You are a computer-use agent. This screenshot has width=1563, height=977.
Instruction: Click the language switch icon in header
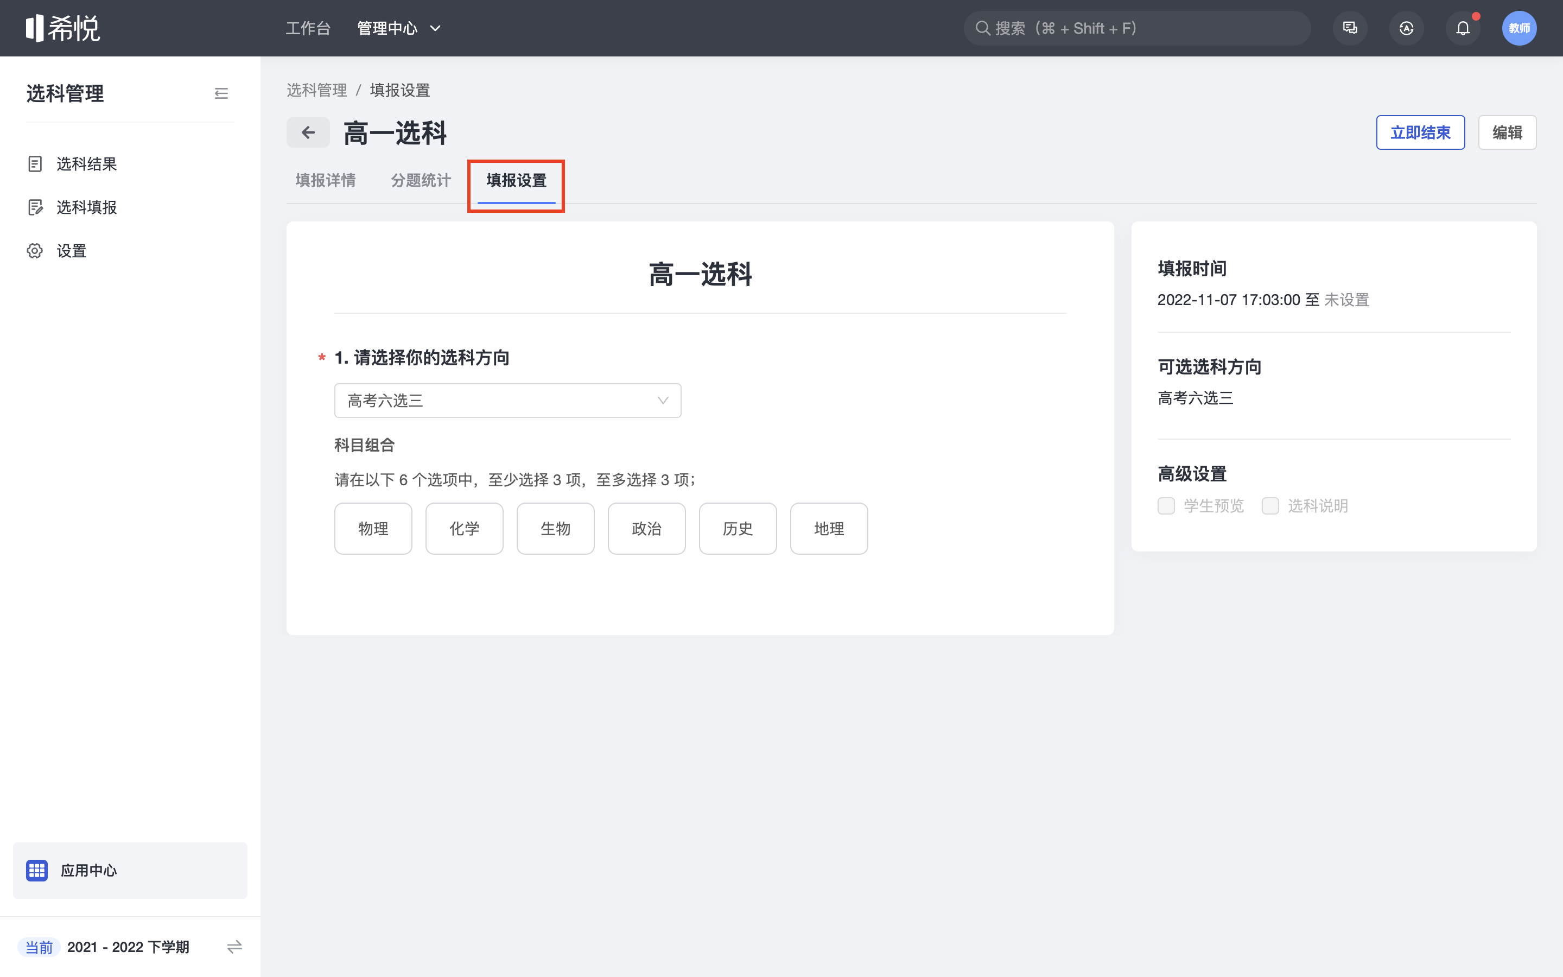(1406, 28)
